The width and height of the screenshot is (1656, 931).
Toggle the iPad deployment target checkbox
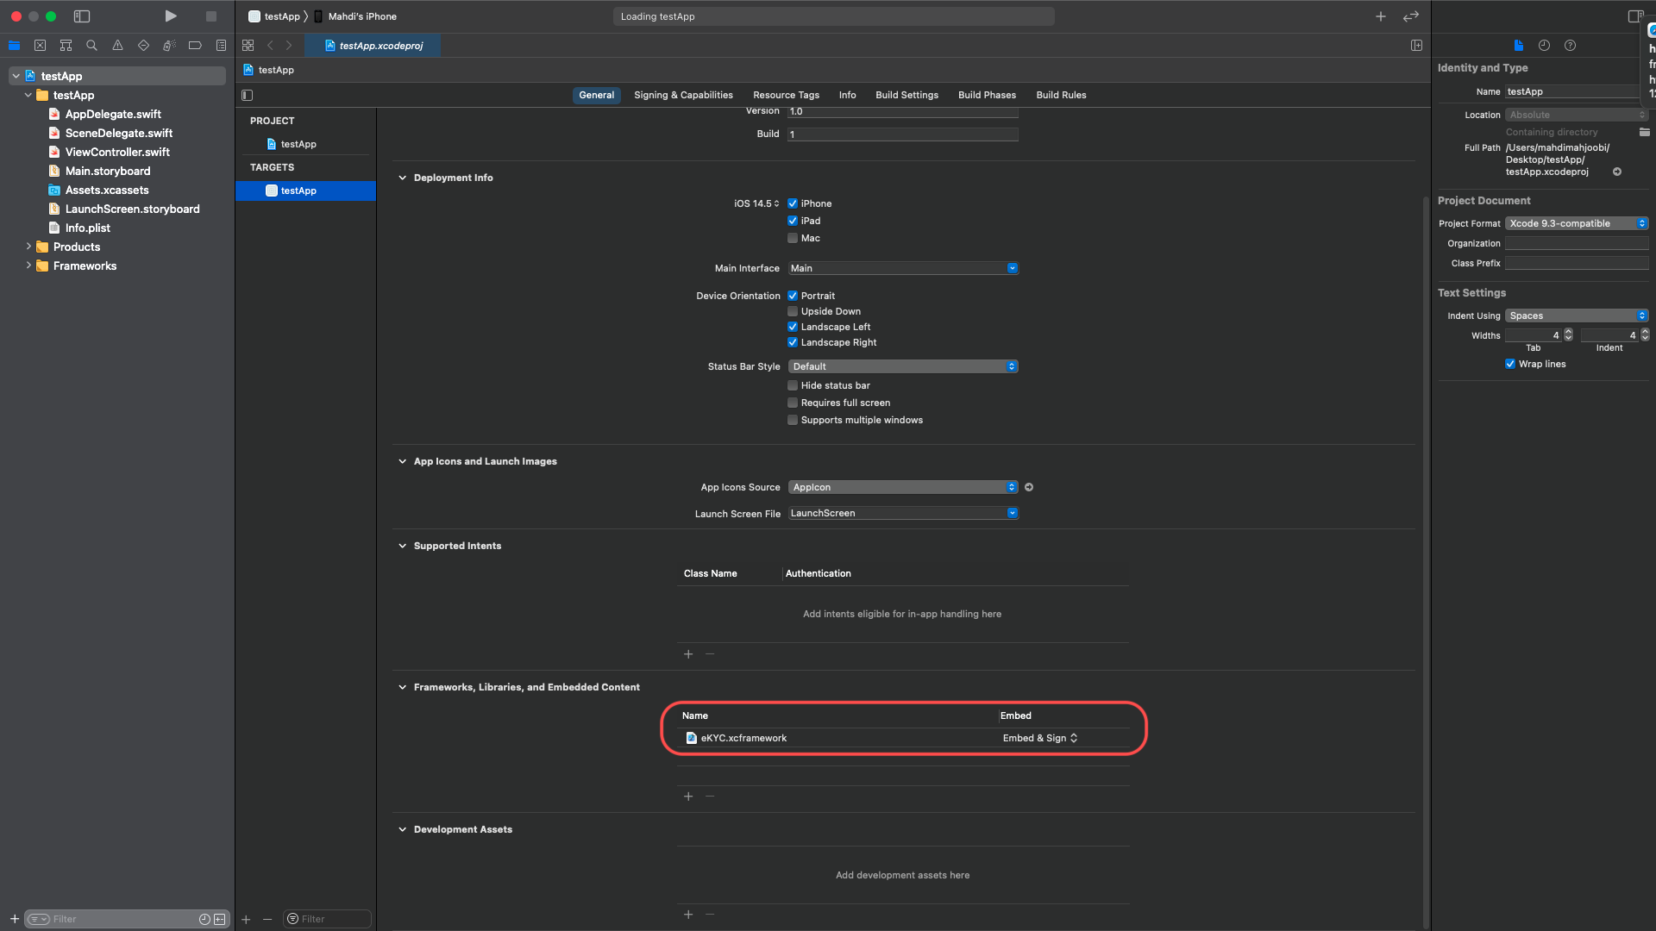click(792, 221)
